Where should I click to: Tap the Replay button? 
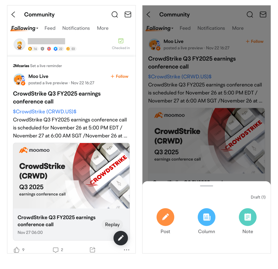point(112,225)
